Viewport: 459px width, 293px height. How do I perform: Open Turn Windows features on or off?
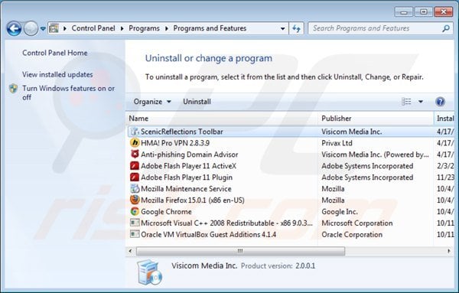[x=69, y=93]
